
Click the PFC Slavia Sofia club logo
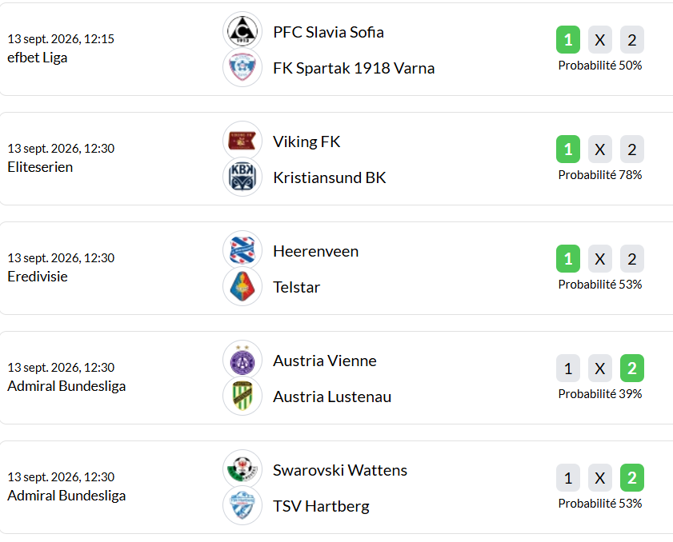coord(242,31)
